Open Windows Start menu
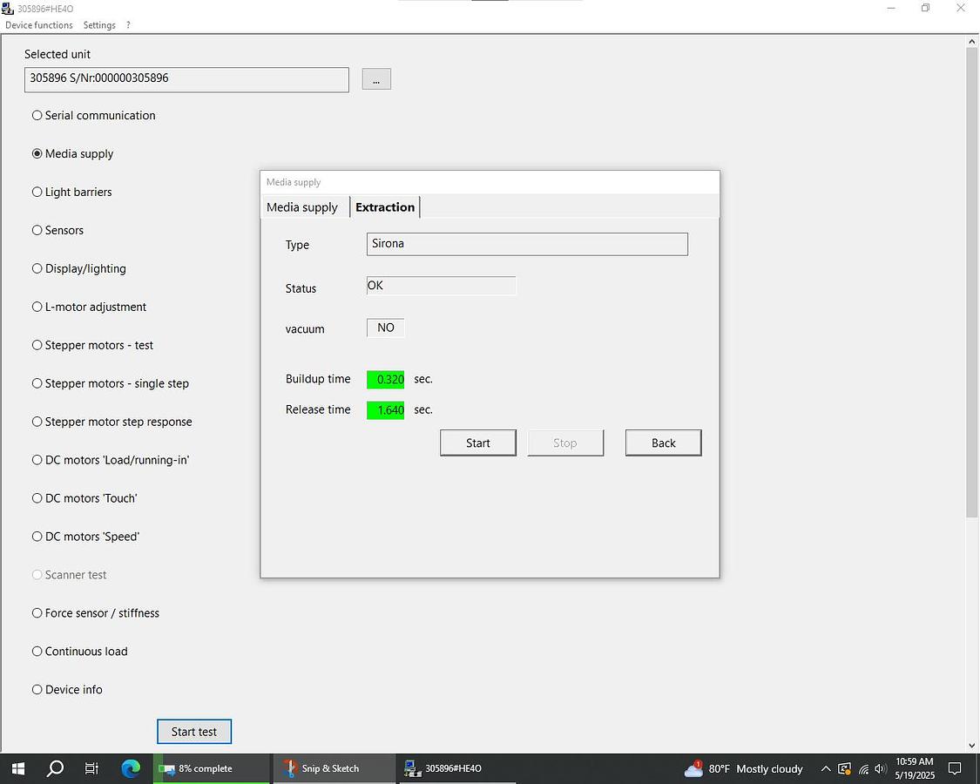The width and height of the screenshot is (980, 784). click(x=17, y=768)
